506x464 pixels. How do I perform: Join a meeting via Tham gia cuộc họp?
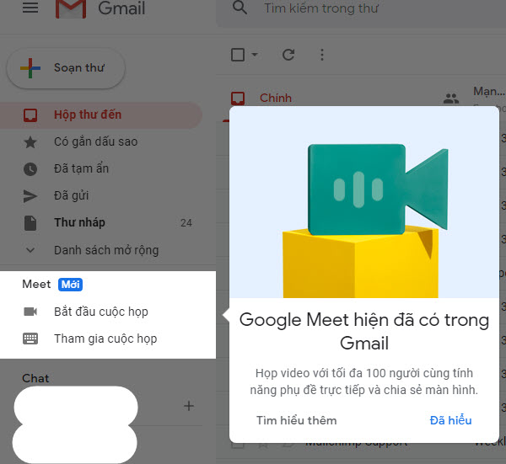coord(105,339)
